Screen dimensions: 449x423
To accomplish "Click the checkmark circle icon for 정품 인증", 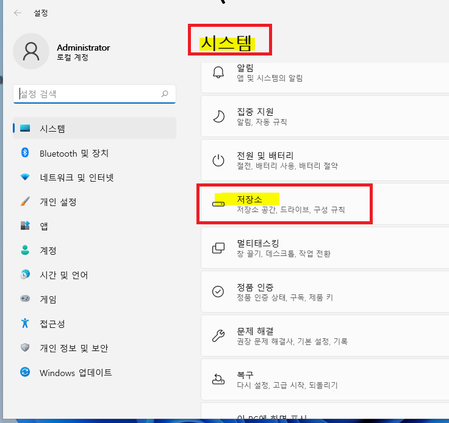I will click(x=218, y=292).
